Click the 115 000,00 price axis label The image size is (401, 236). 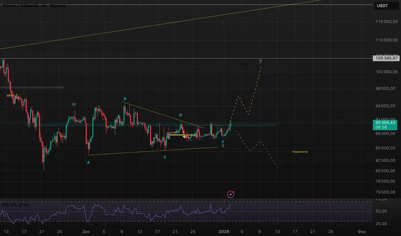tap(386, 22)
